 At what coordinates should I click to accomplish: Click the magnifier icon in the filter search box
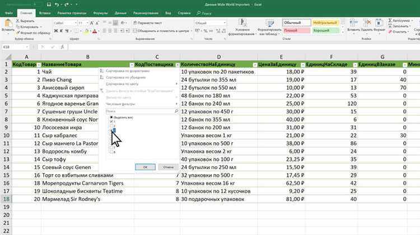pyautogui.click(x=176, y=111)
